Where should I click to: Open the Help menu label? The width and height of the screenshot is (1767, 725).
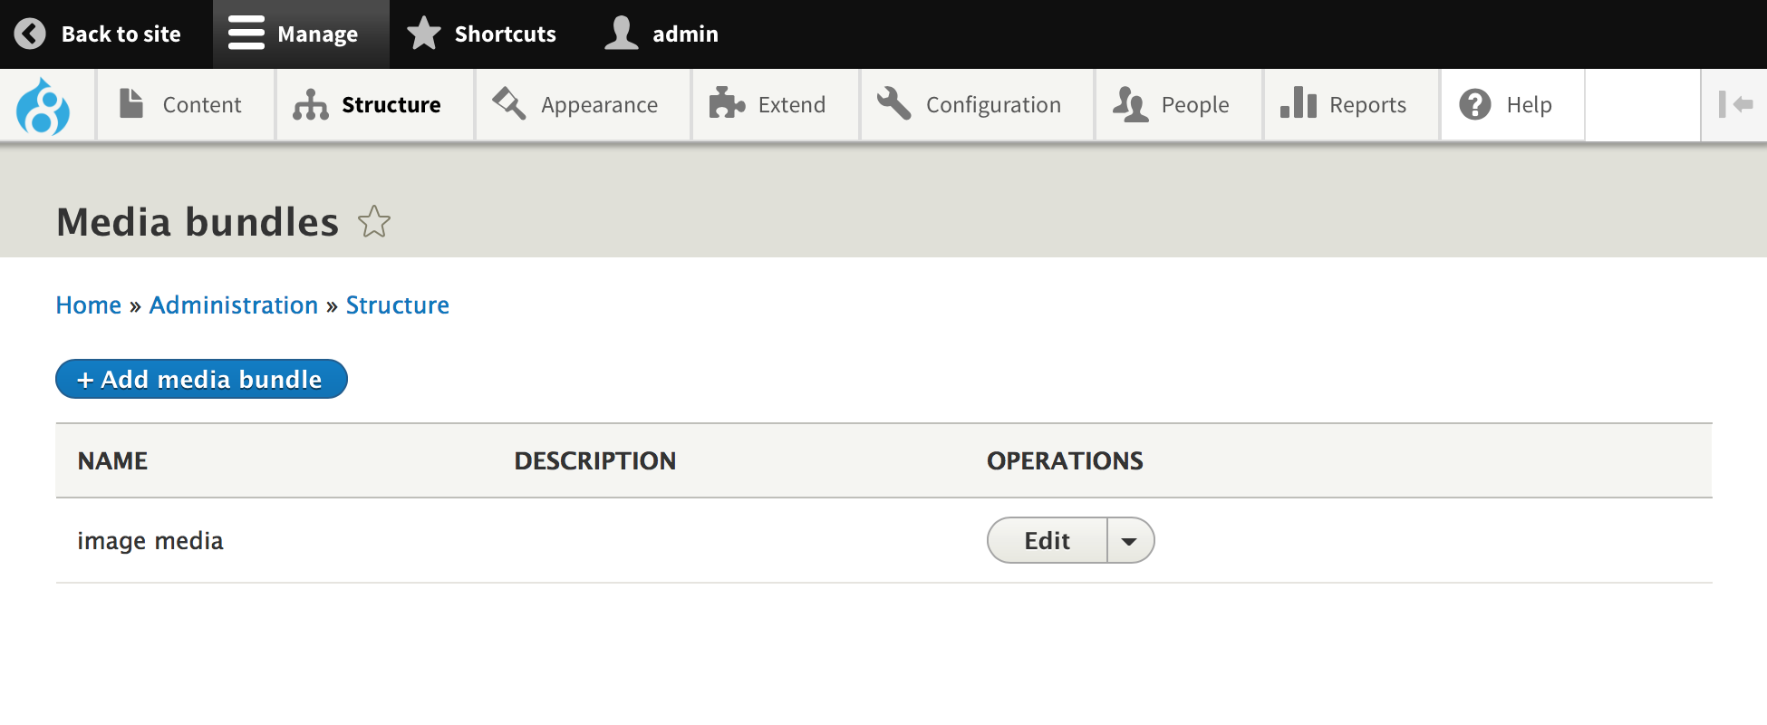point(1530,105)
